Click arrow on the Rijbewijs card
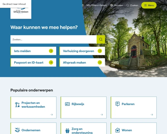 click(x=102, y=115)
